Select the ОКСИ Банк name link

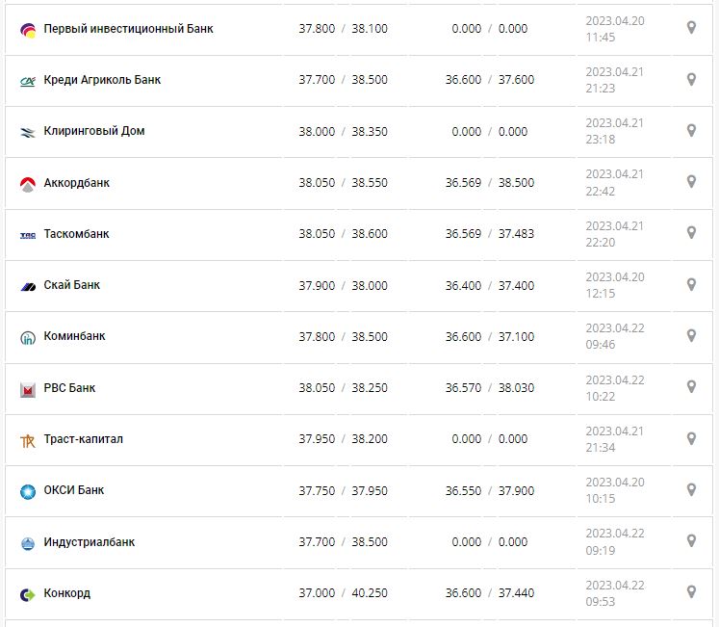(74, 490)
